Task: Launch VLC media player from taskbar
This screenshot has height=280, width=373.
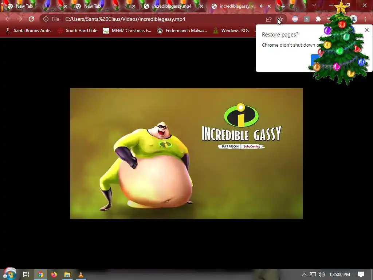Action: coord(81,275)
